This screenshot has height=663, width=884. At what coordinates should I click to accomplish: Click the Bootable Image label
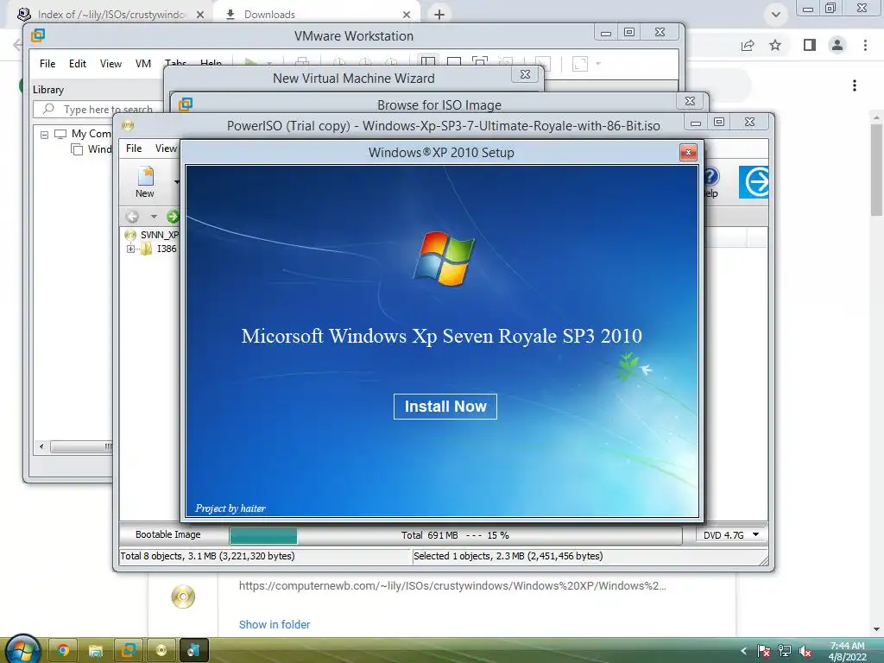[168, 534]
